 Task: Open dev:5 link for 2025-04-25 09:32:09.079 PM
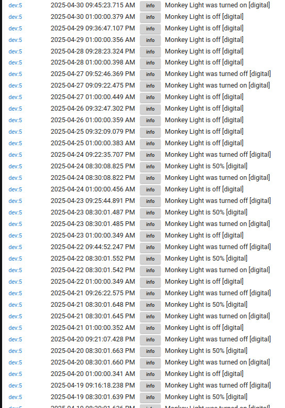[x=15, y=132]
